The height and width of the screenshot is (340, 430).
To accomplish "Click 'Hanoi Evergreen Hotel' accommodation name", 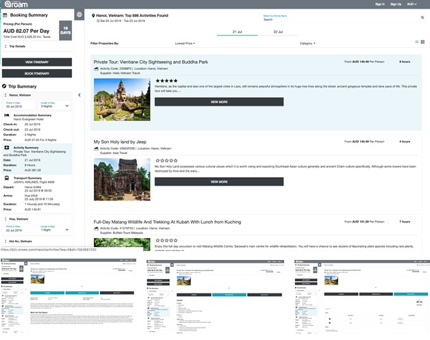I will (x=29, y=119).
